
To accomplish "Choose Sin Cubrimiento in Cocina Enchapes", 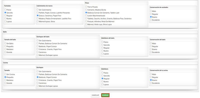I will coord(38,71).
